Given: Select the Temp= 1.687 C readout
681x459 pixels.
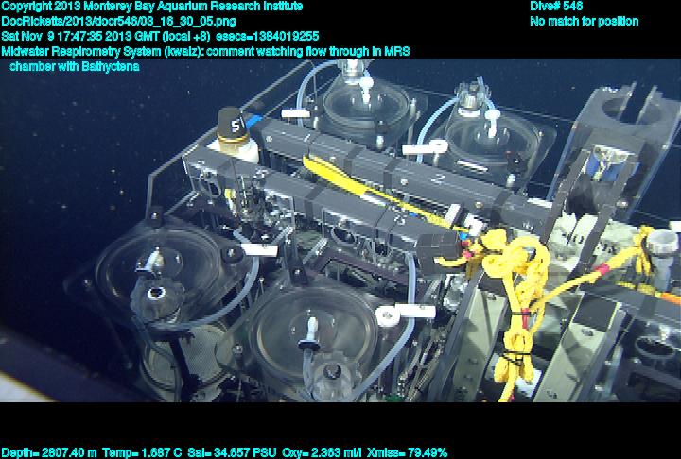Looking at the screenshot, I should [142, 452].
